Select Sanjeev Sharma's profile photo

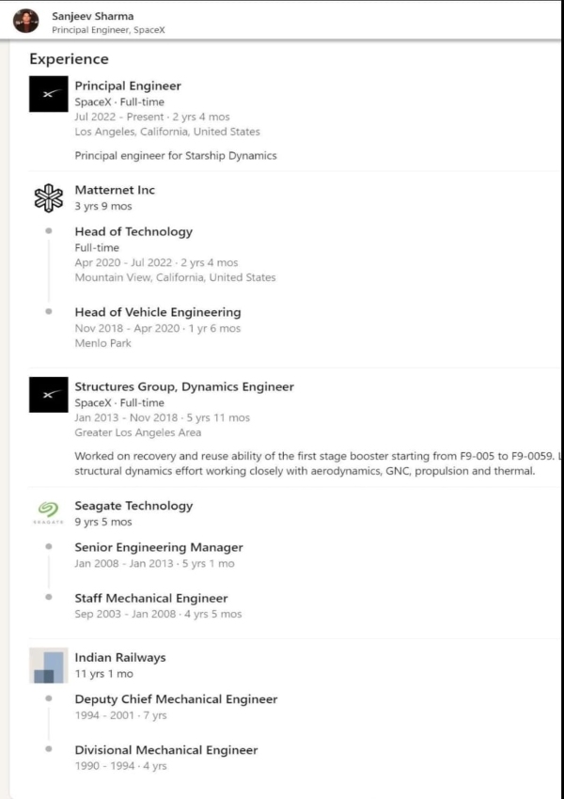27,21
